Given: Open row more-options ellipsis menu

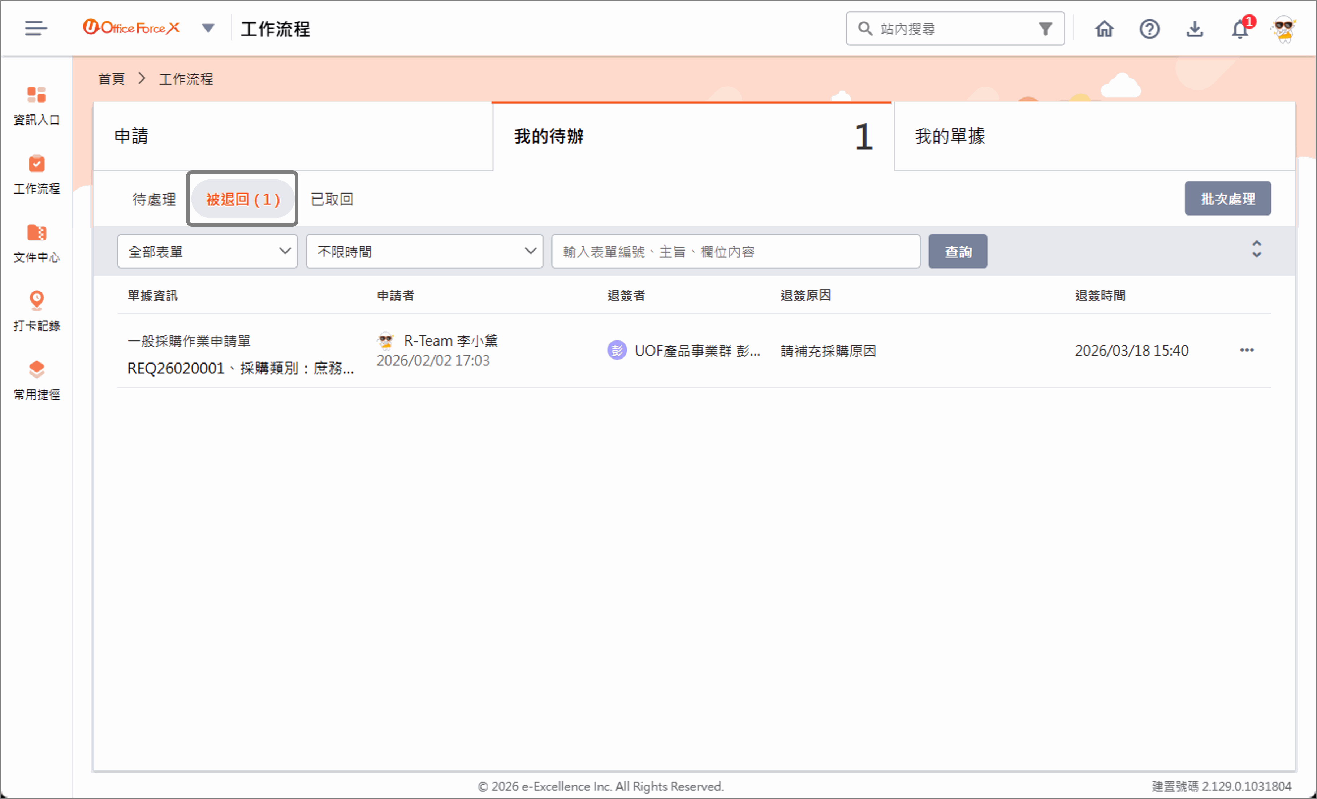Looking at the screenshot, I should click(x=1247, y=350).
